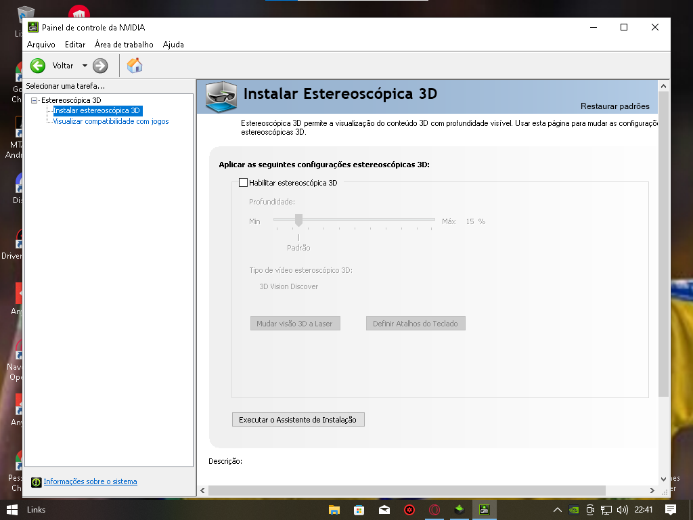This screenshot has height=520, width=693.
Task: Open the Mail app from the taskbar
Action: pos(384,510)
